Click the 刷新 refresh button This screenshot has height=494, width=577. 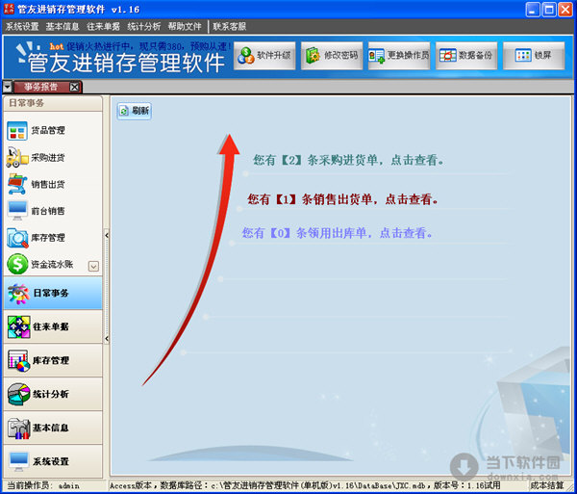[135, 111]
